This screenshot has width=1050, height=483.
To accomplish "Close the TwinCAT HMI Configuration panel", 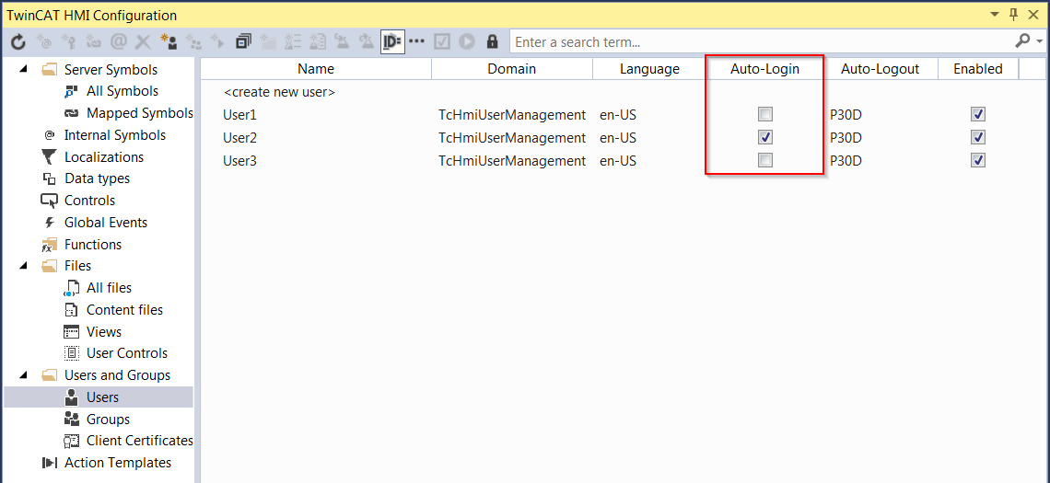I will click(1034, 14).
